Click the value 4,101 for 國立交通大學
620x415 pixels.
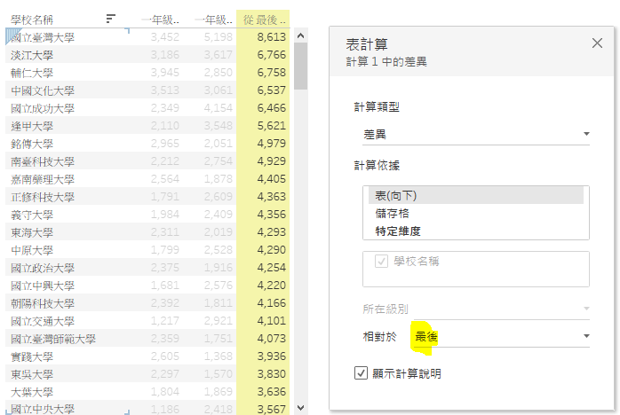tap(271, 321)
